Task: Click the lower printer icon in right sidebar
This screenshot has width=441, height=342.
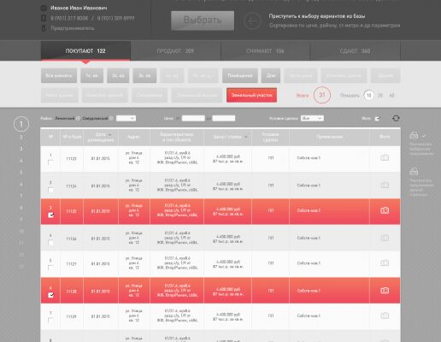Action: pyautogui.click(x=414, y=172)
